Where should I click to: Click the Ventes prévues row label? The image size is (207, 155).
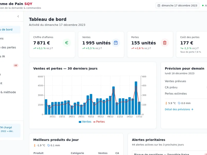[175, 81]
